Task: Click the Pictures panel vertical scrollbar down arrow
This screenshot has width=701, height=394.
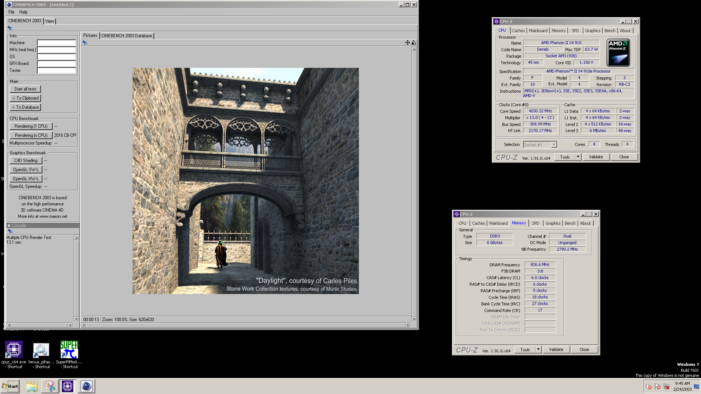Action: point(414,319)
